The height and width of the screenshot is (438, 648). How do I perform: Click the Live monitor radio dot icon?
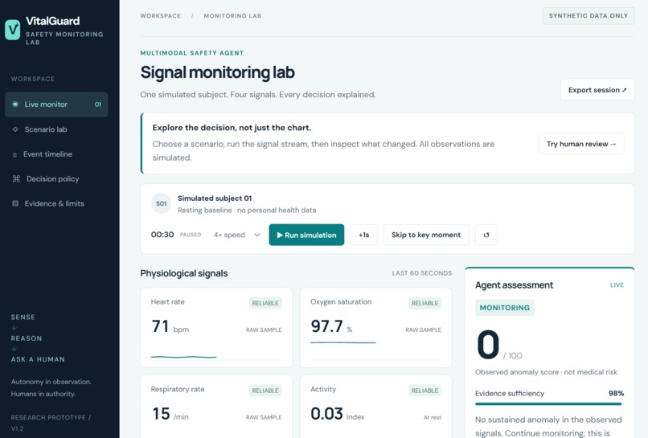pyautogui.click(x=15, y=104)
